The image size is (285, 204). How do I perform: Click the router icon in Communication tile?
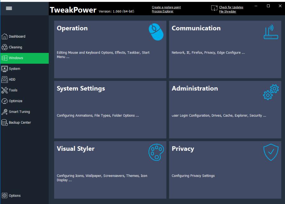(271, 33)
